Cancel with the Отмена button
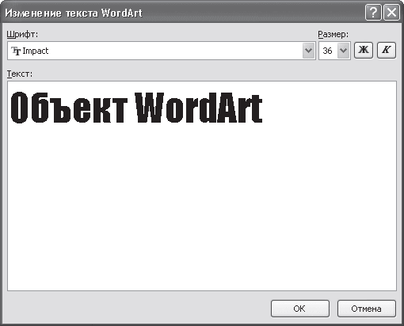 click(x=367, y=309)
